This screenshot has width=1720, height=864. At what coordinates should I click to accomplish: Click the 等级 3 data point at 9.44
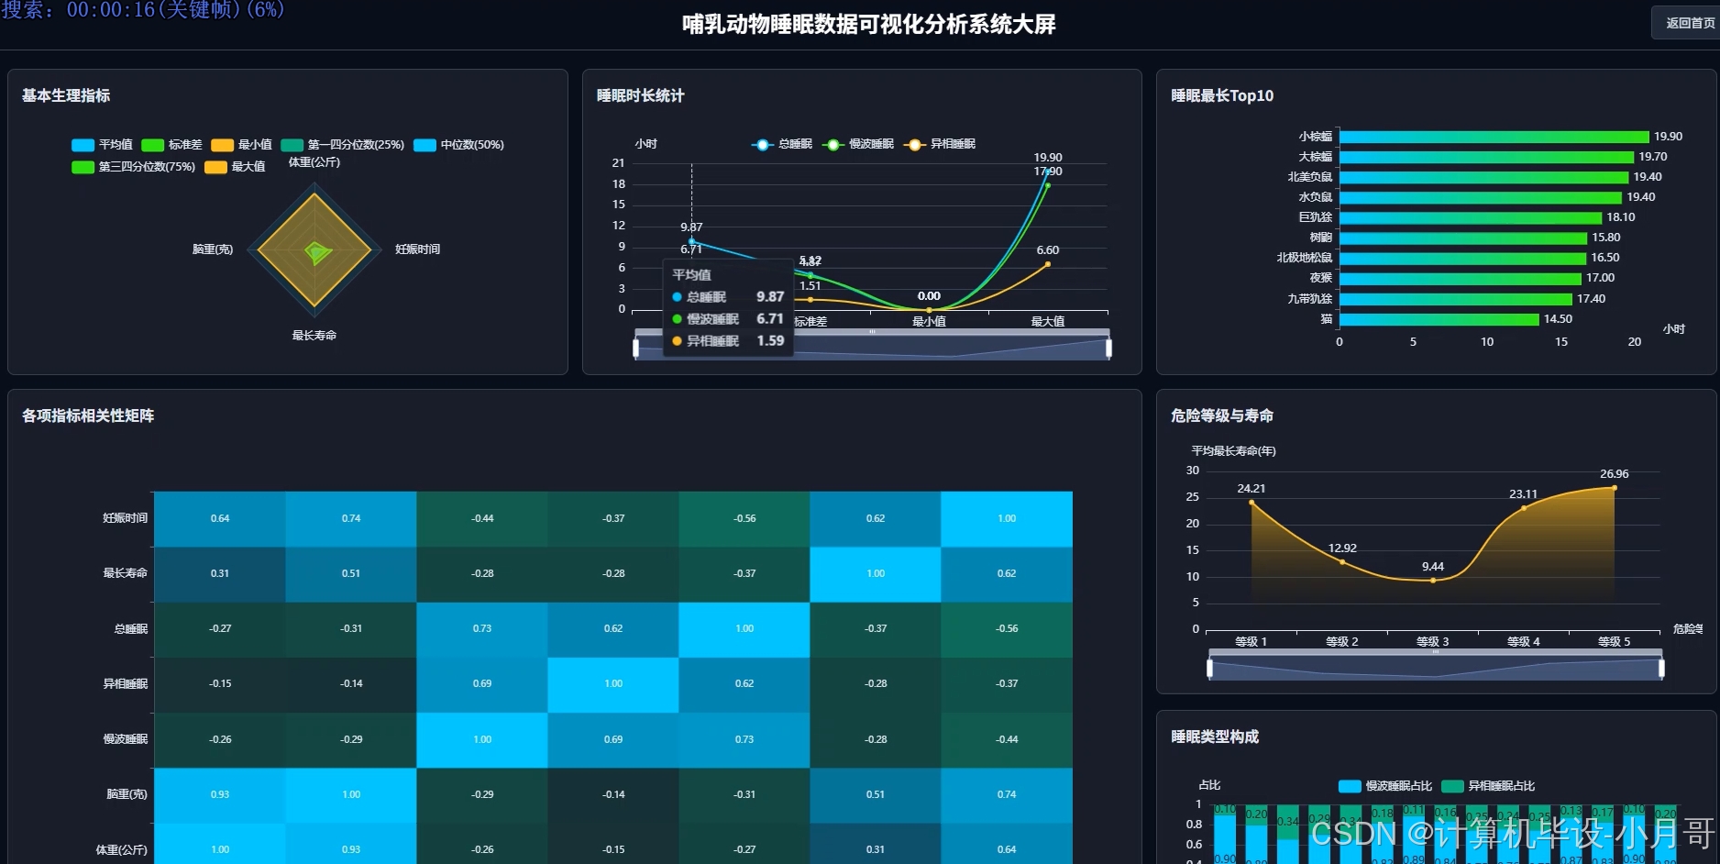pos(1433,581)
